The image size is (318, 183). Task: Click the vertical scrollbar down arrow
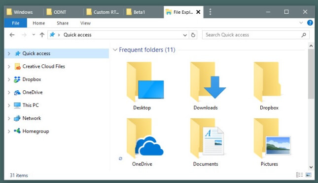[x=311, y=167]
